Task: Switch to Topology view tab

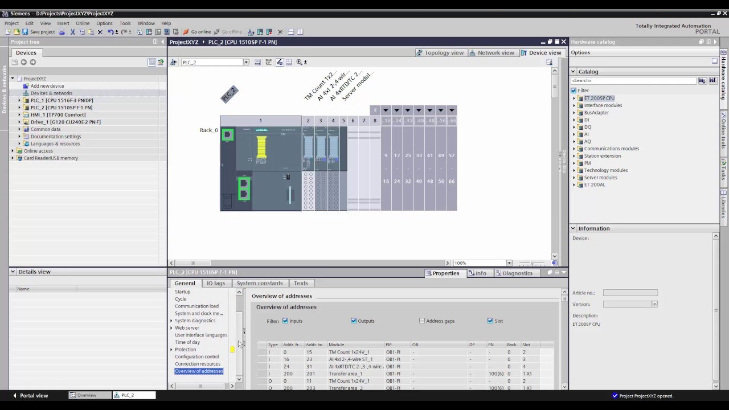Action: click(440, 52)
